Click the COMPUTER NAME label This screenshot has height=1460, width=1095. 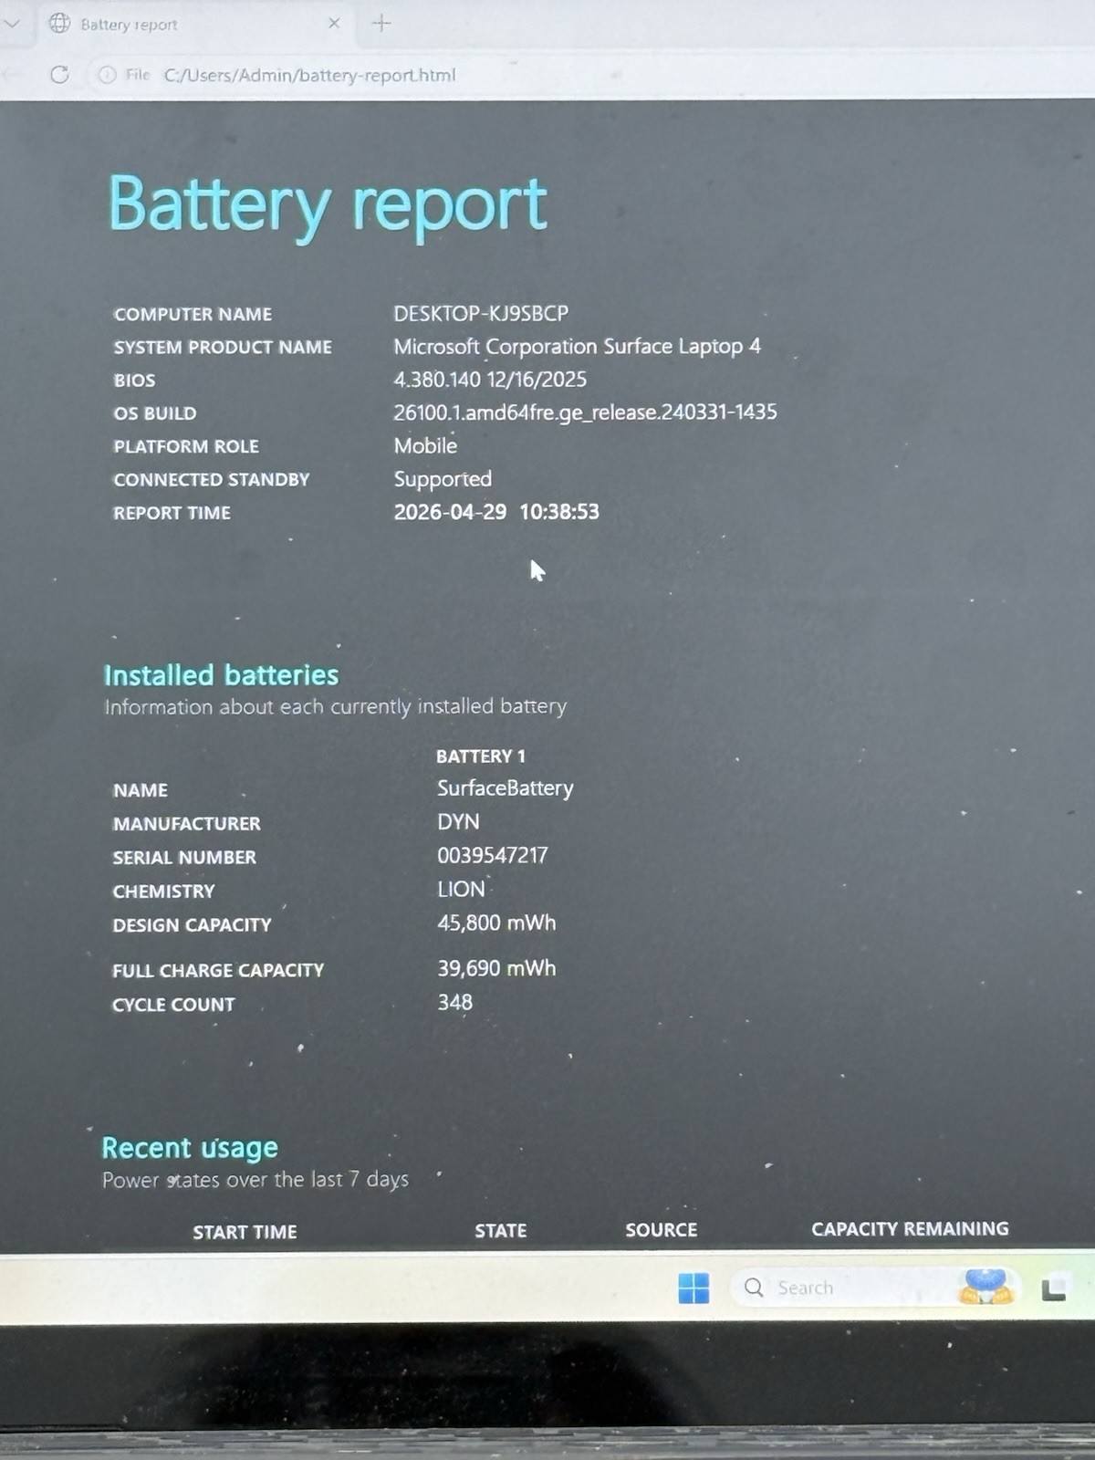tap(193, 315)
